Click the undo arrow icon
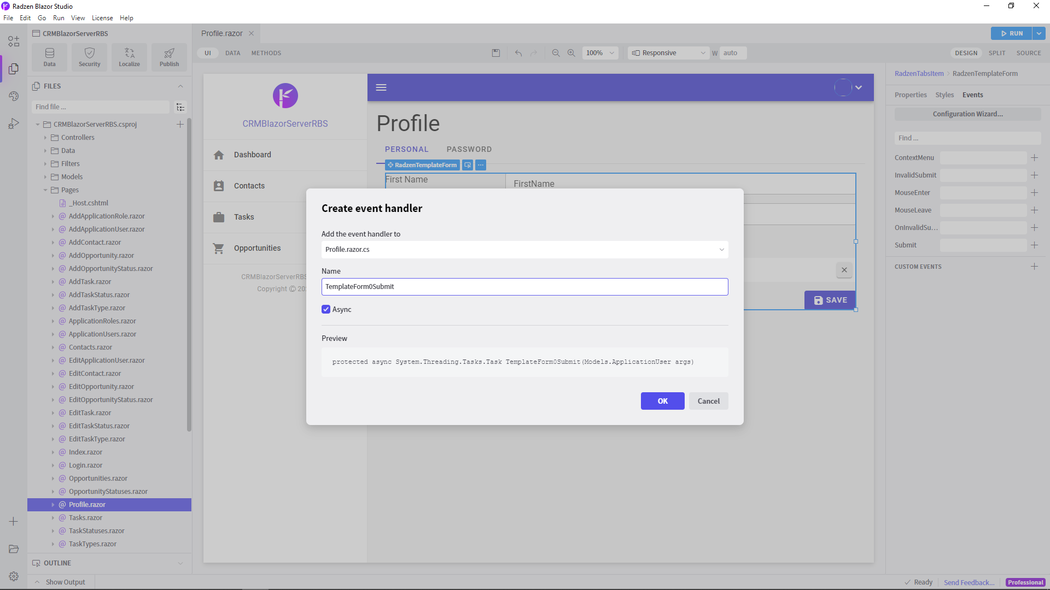The image size is (1050, 590). [518, 53]
